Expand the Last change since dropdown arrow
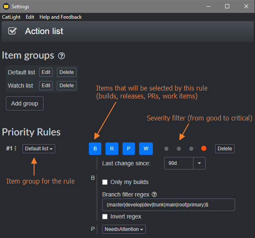Viewport: 255px width, 238px height. point(199,163)
